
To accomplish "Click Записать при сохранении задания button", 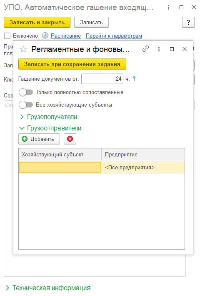I will (x=72, y=64).
